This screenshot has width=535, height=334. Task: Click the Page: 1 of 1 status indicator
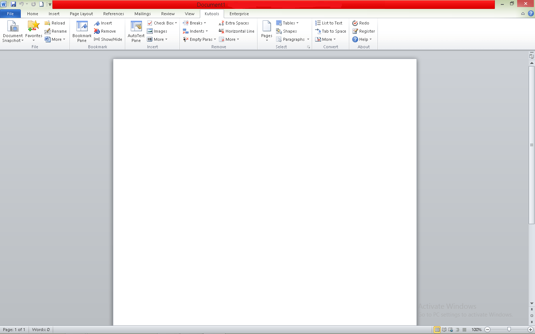(14, 330)
